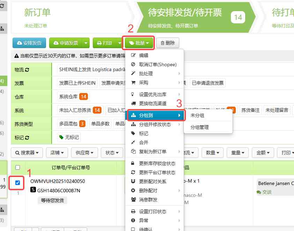Toggle the select-all checkbox in the table header
This screenshot has height=231, width=294.
(x=18, y=168)
